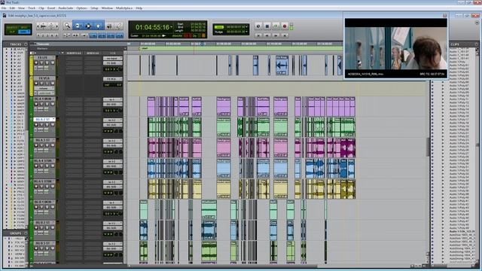Click the edit window vertical scrollbar
This screenshot has width=482, height=271.
428,148
